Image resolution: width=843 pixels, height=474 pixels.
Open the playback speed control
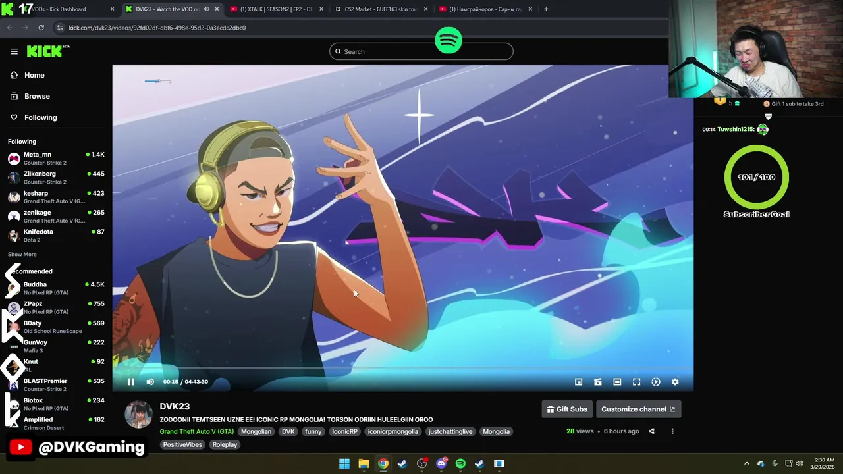coord(656,382)
